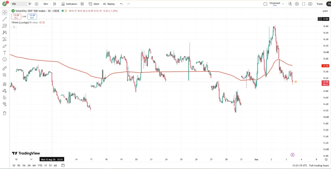Start bar Replay mode
Image resolution: width=331 pixels, height=169 pixels.
pos(109,4)
